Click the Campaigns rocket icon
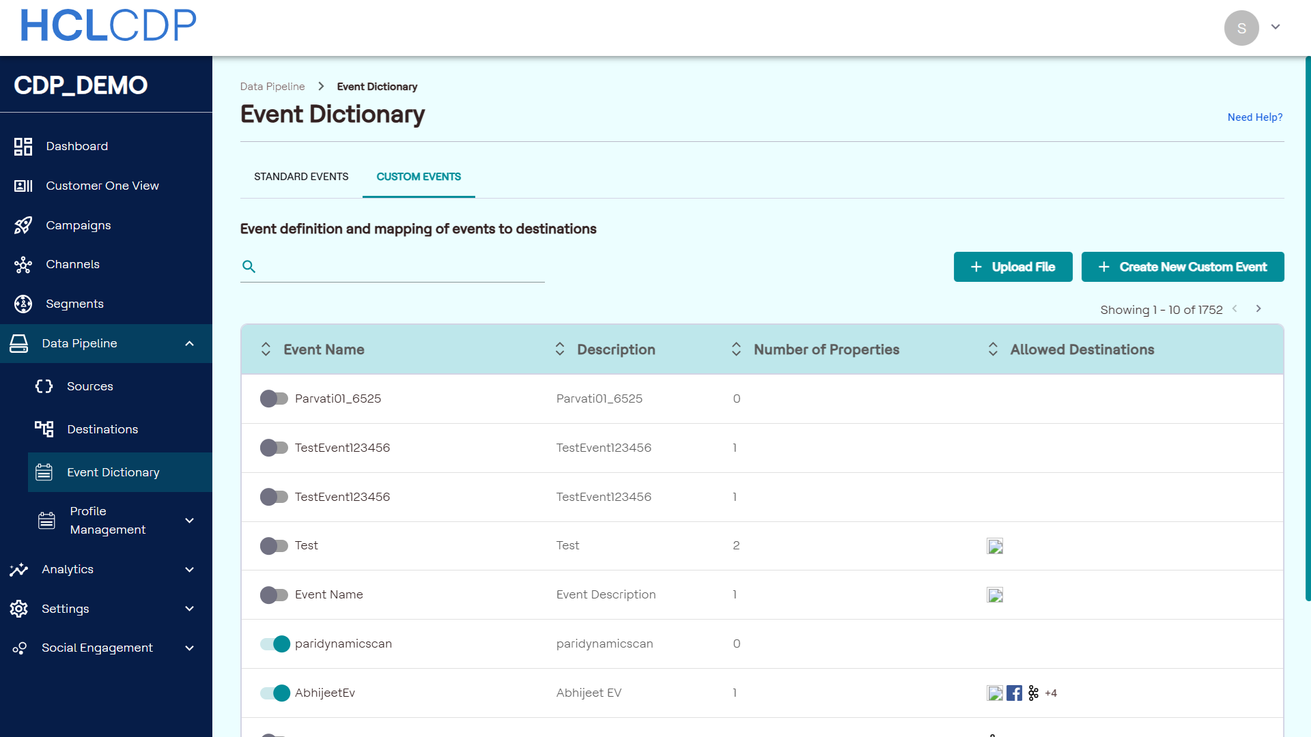Image resolution: width=1311 pixels, height=737 pixels. point(23,225)
